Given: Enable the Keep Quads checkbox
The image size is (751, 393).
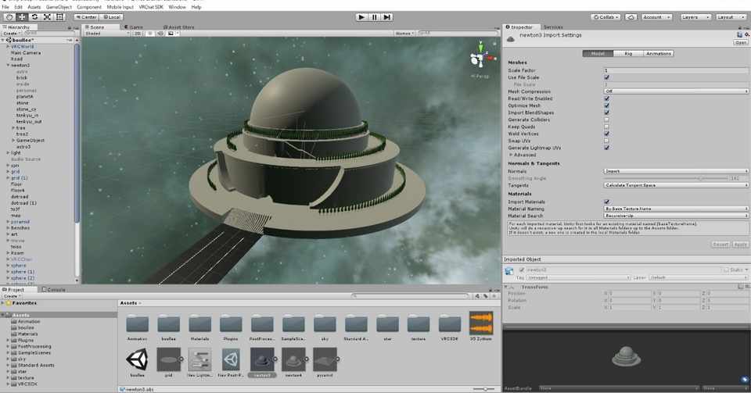Looking at the screenshot, I should pos(607,127).
